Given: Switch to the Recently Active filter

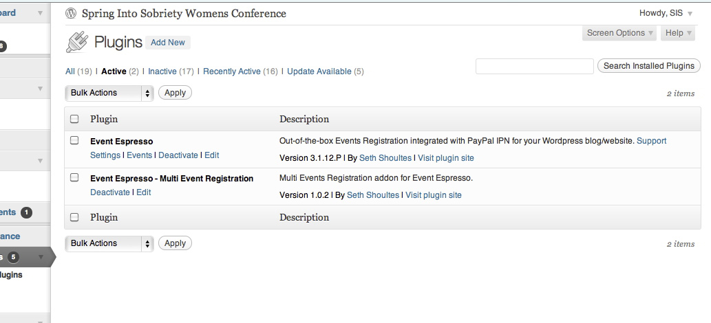Looking at the screenshot, I should (x=232, y=71).
